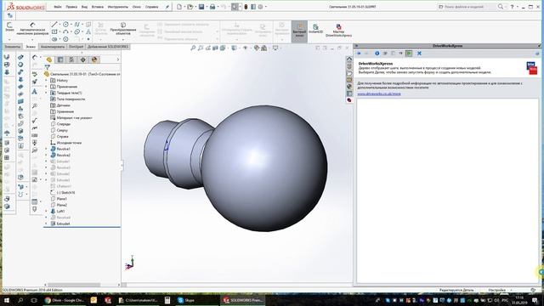544x306 pixels.
Task: Switch to the Добавления SOLIDWORKS tab
Action: pyautogui.click(x=108, y=47)
